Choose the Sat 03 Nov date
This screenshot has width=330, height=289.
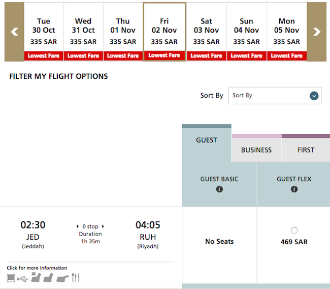[x=206, y=32]
